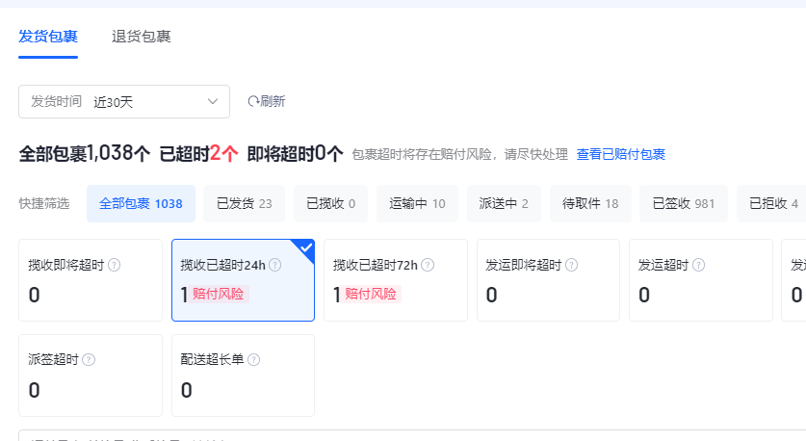Select the 发运即将超时 card
This screenshot has width=806, height=441.
click(x=549, y=280)
